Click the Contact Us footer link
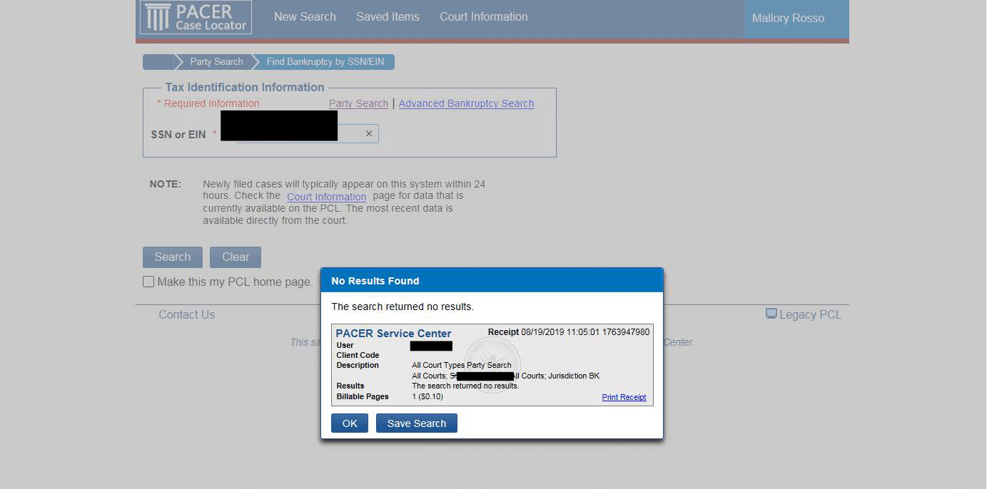987x489 pixels. [186, 314]
